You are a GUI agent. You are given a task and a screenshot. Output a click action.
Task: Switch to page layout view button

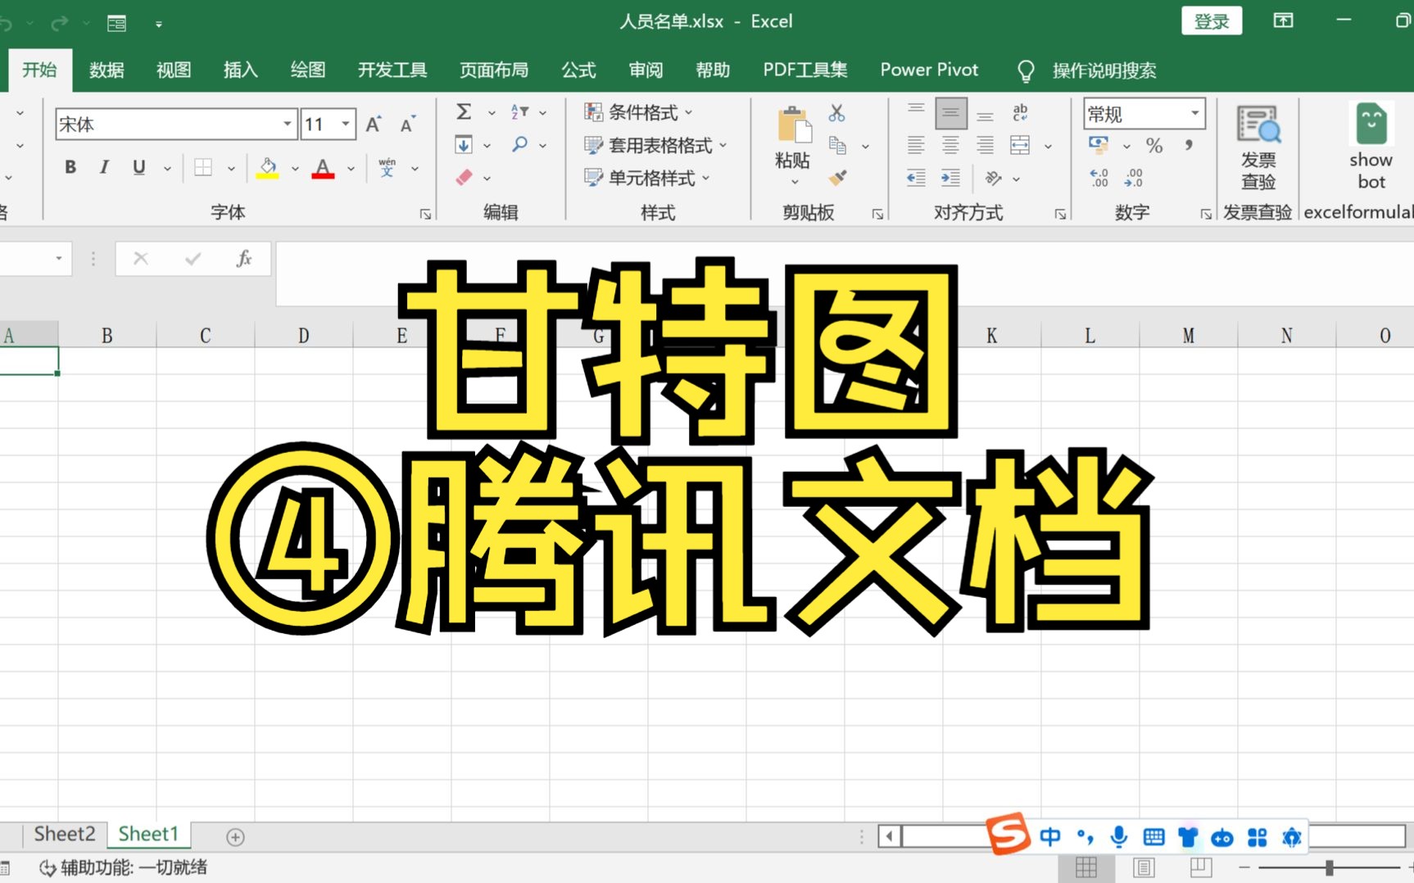click(1144, 867)
